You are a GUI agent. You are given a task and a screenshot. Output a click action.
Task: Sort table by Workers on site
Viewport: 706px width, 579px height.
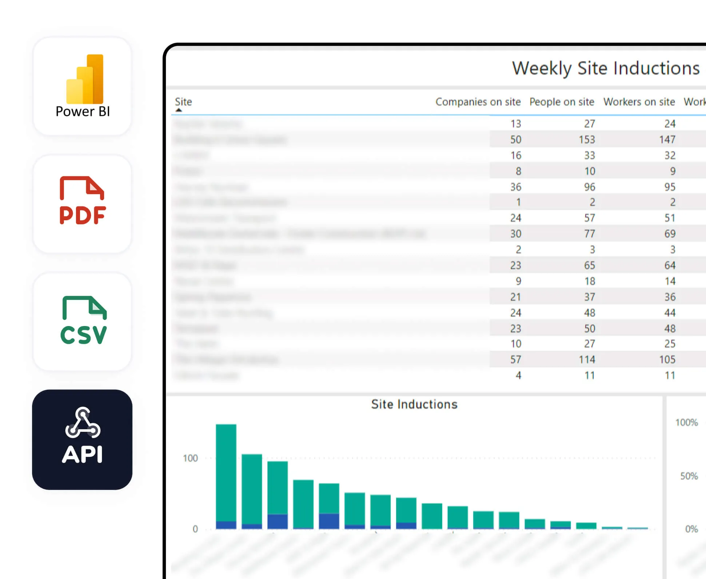point(639,102)
